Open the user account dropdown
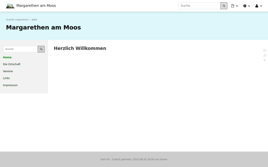Viewport: 268px width, 167px height. coord(259,6)
